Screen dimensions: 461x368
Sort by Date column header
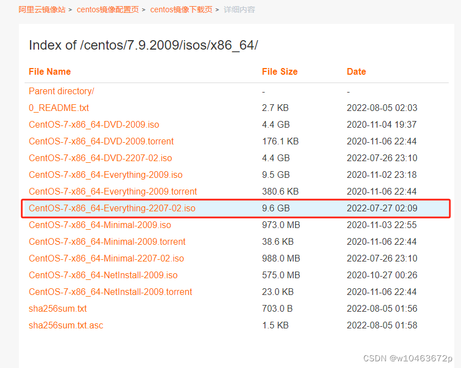356,72
